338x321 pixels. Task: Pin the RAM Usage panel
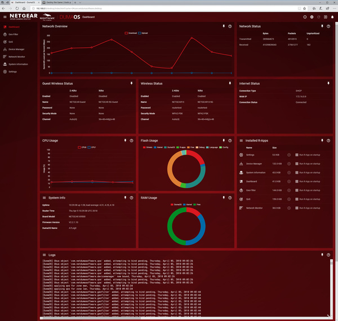224,197
